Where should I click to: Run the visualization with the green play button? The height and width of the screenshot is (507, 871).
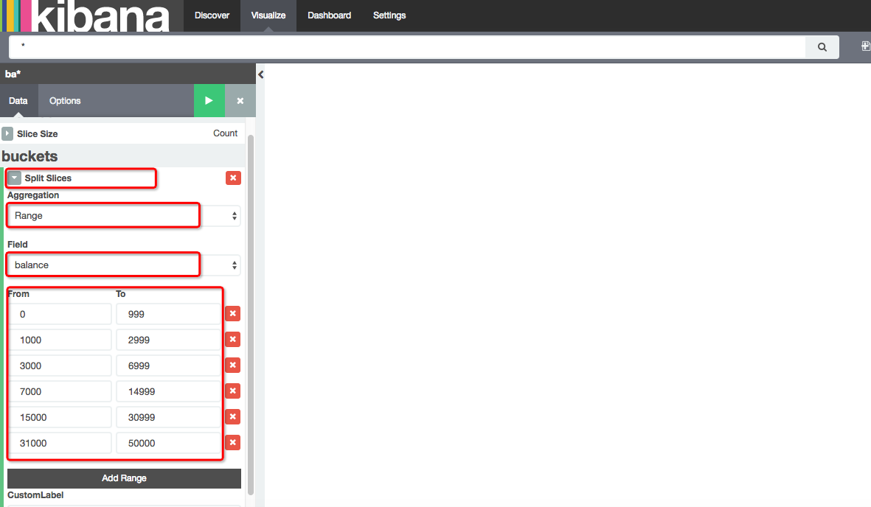click(x=209, y=101)
